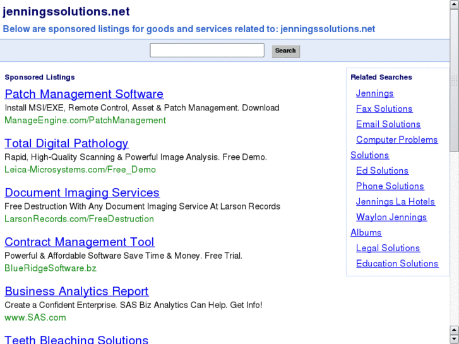459x344 pixels.
Task: Focus the search text field
Action: 207,50
